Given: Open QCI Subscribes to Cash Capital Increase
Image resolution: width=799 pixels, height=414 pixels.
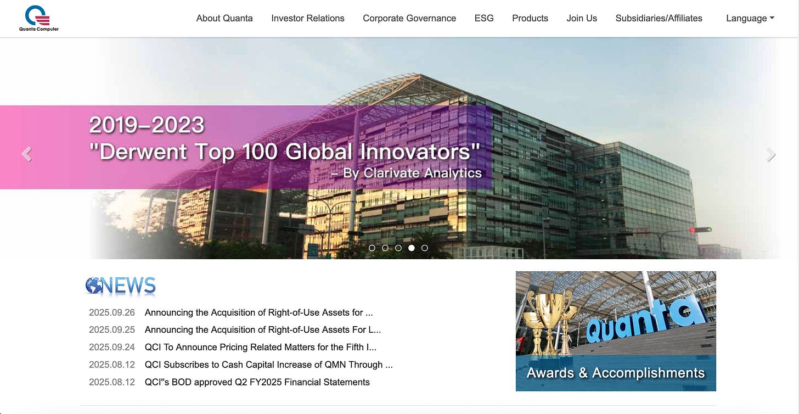Looking at the screenshot, I should [269, 365].
